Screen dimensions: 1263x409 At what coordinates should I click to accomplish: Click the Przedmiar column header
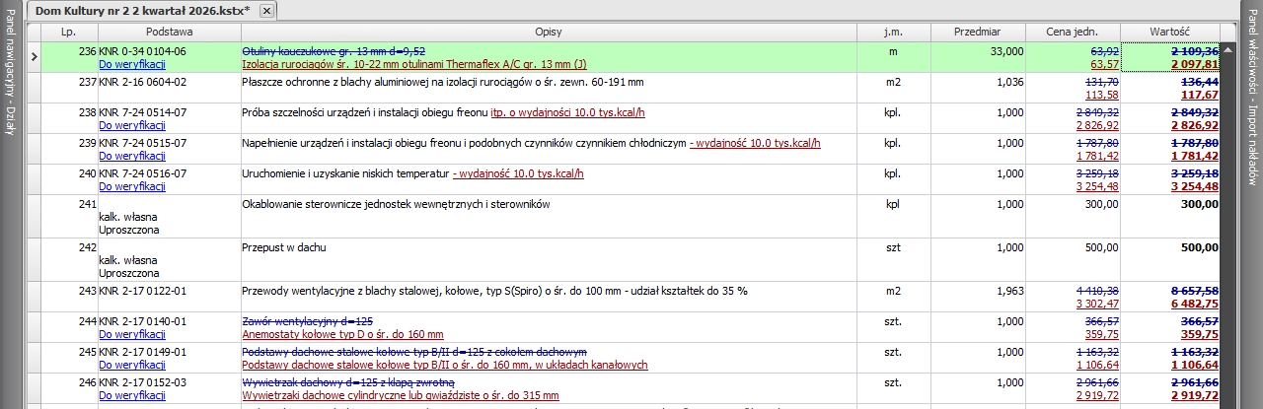[x=977, y=33]
